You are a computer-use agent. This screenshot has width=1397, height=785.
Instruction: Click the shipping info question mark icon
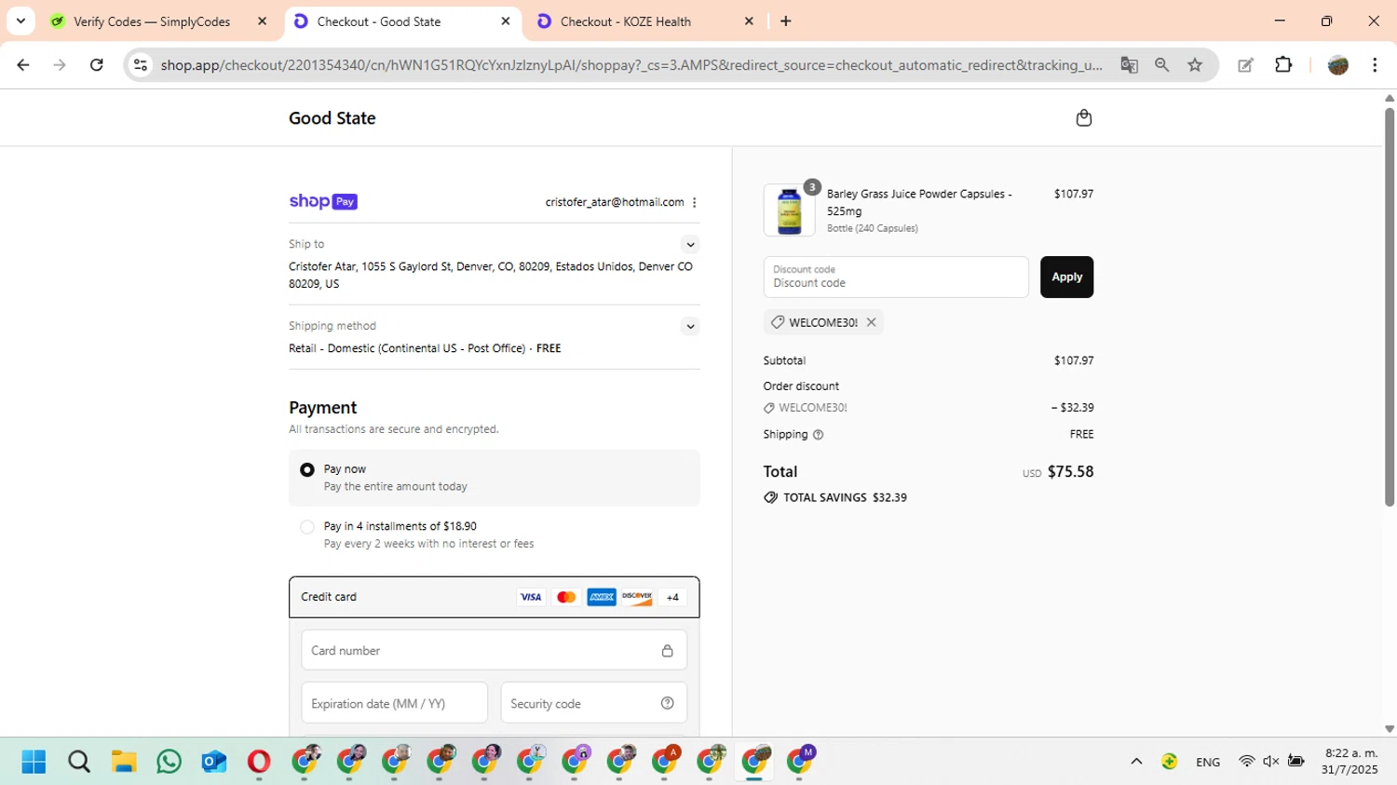(x=819, y=435)
